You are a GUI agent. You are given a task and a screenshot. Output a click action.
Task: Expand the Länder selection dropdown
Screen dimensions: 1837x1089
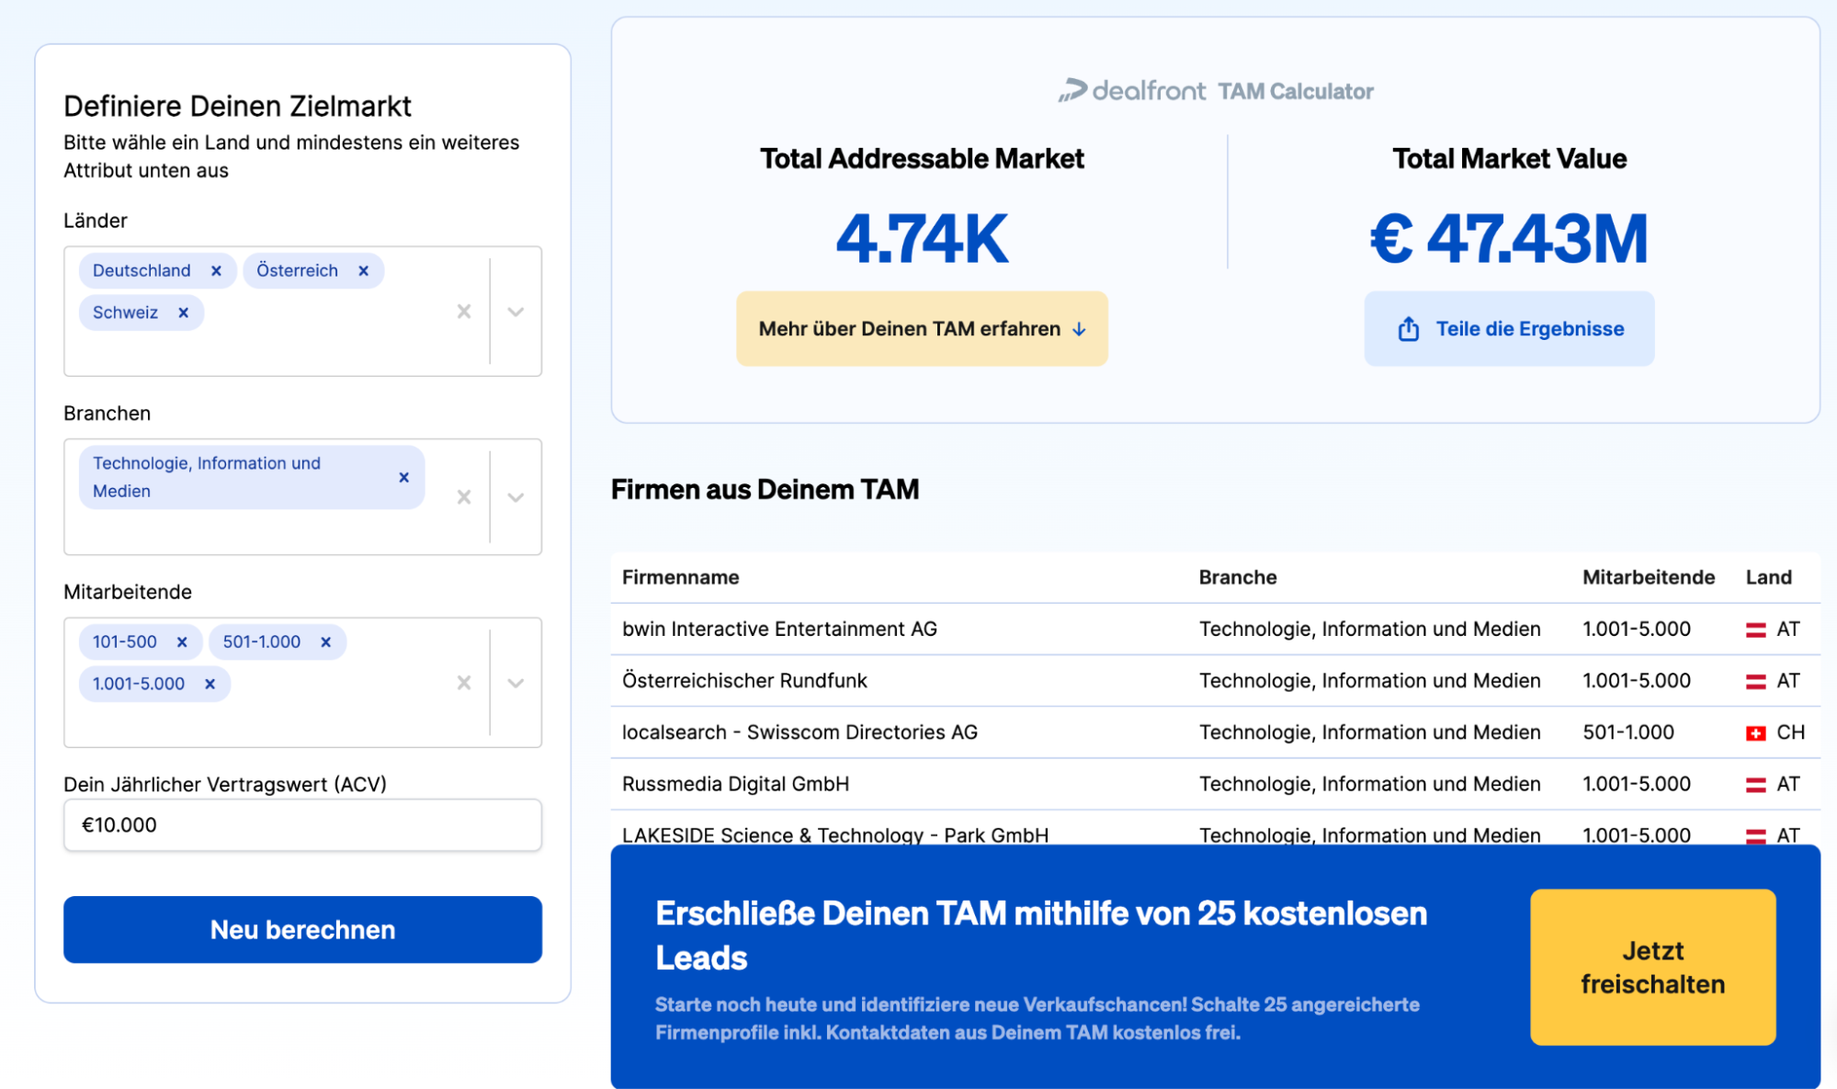click(x=516, y=312)
